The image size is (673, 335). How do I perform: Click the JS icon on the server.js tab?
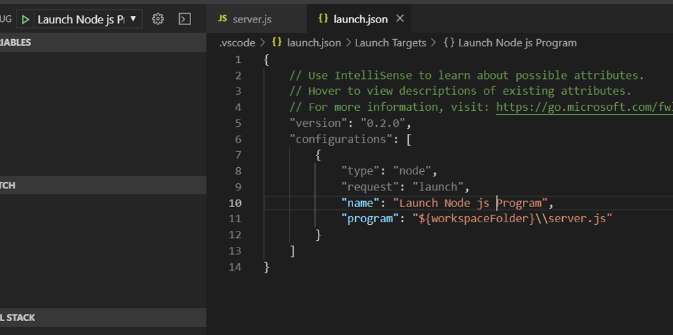(x=222, y=19)
